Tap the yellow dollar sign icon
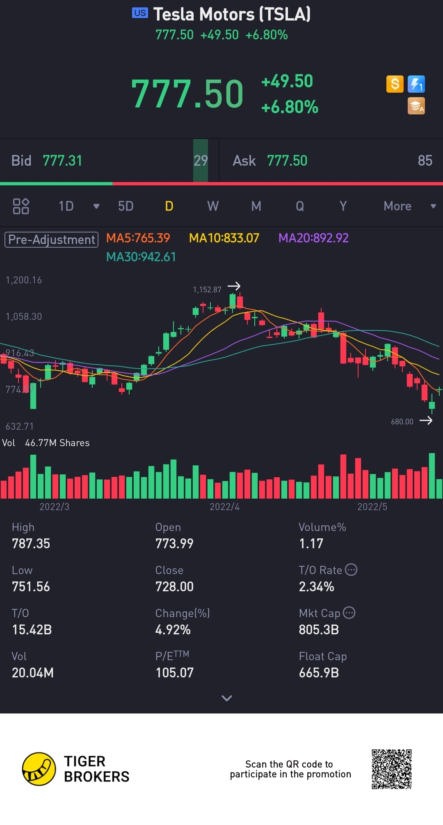This screenshot has width=443, height=825. [395, 84]
